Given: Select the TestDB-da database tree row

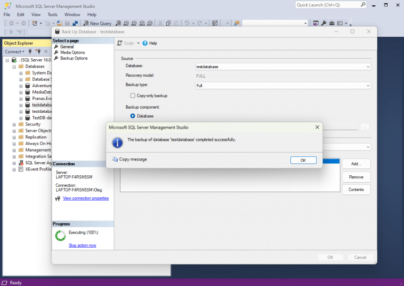Looking at the screenshot, I should click(38, 118).
